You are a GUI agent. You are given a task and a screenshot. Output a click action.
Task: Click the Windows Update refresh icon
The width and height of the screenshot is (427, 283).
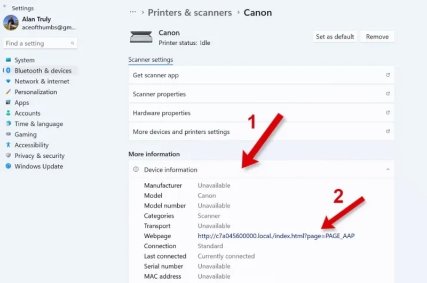(8, 166)
